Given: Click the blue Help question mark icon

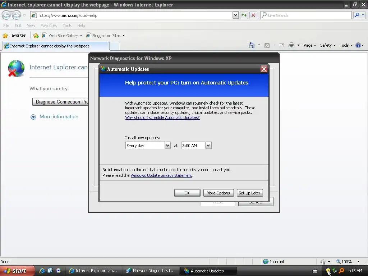Looking at the screenshot, I should click(x=358, y=45).
